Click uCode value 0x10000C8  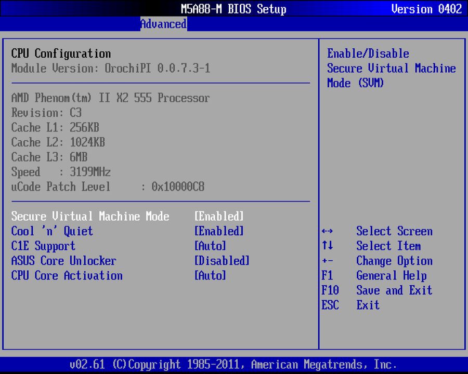178,186
